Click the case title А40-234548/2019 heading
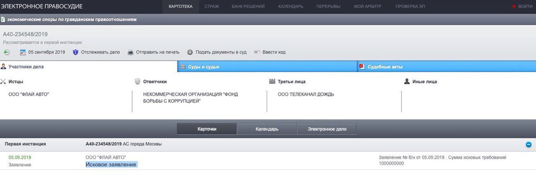 (25, 34)
